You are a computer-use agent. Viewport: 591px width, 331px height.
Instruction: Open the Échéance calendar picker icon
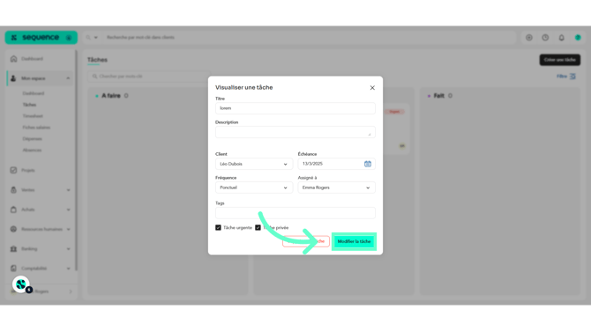pos(368,164)
